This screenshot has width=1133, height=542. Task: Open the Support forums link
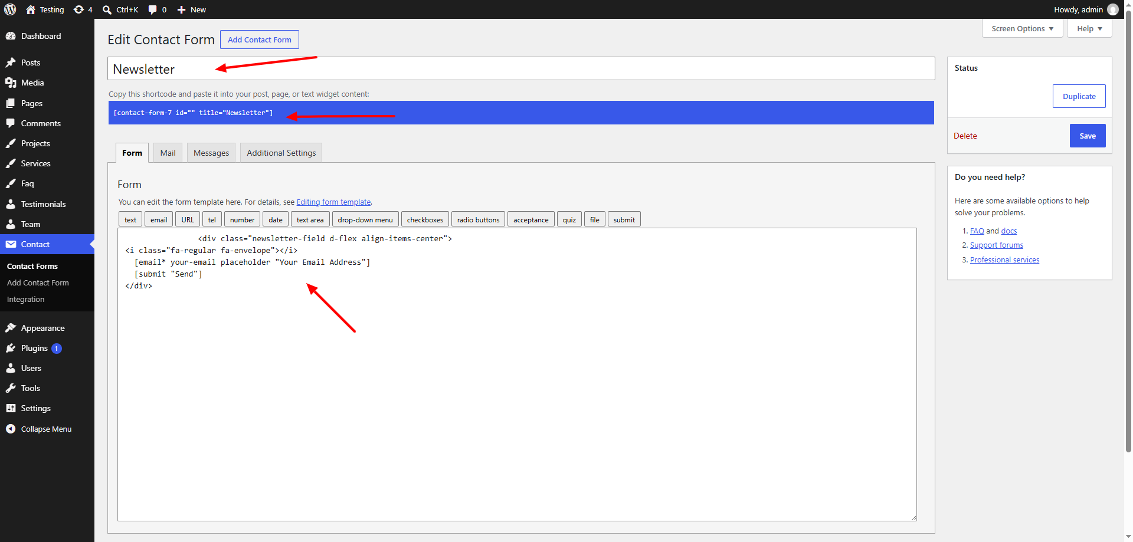click(996, 245)
